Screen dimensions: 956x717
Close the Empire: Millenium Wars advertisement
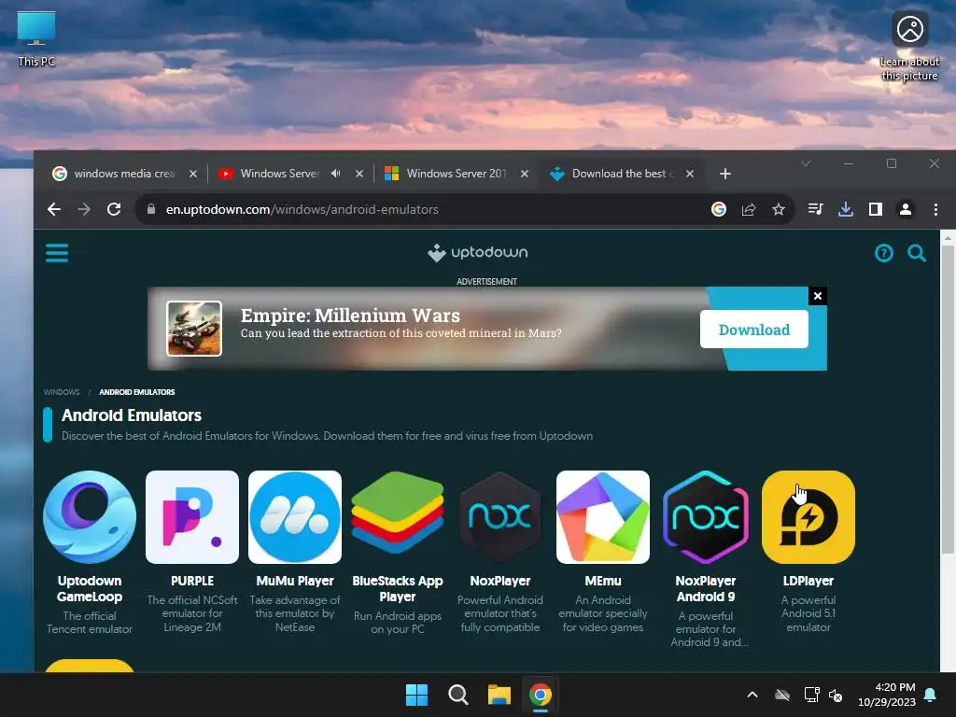point(818,296)
